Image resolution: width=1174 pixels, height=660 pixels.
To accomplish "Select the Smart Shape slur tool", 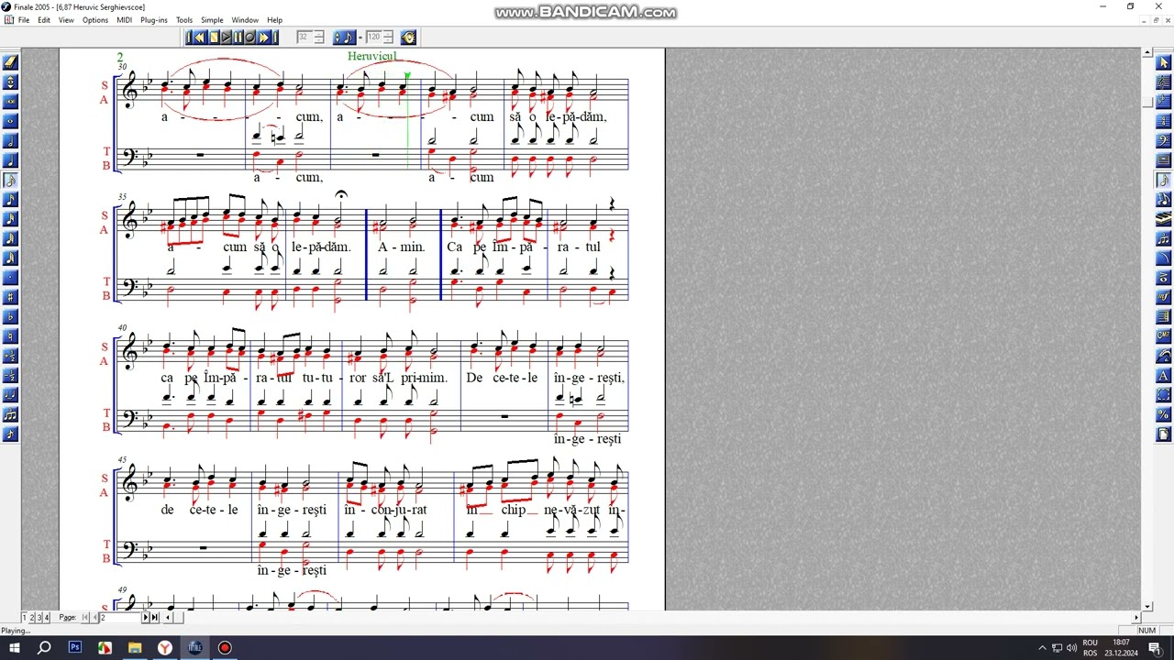I will (x=1163, y=258).
